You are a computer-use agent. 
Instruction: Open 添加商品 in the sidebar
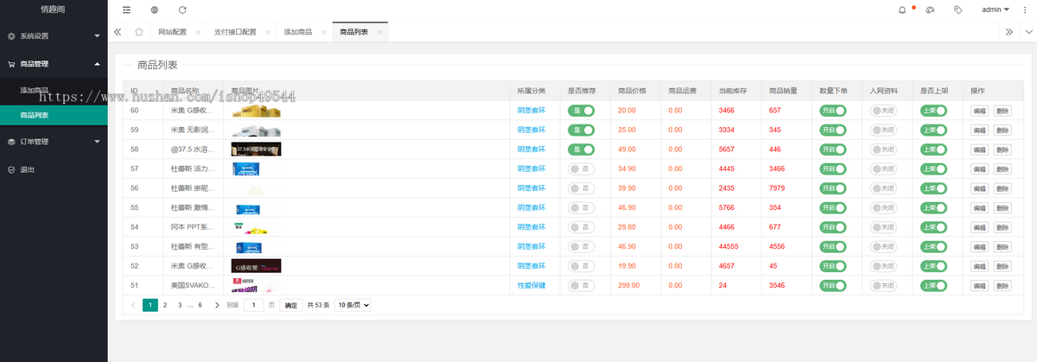35,91
